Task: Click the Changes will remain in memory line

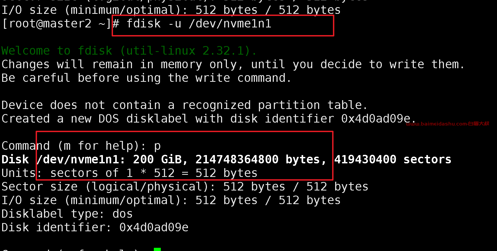Action: pyautogui.click(x=233, y=64)
